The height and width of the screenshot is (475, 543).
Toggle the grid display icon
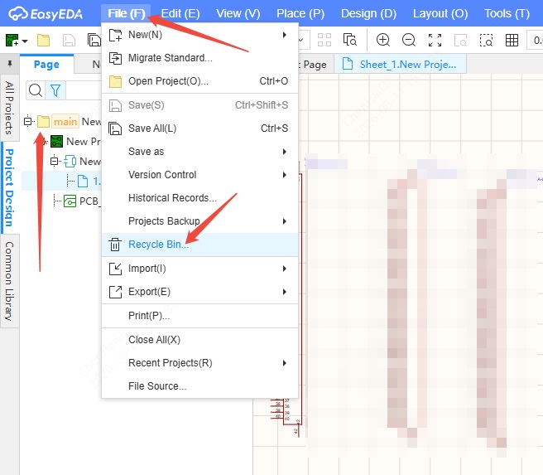point(512,41)
